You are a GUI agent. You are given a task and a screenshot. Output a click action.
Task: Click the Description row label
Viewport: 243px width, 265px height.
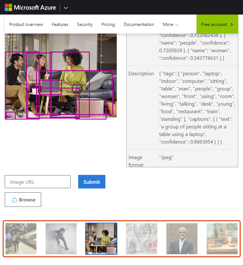tap(141, 74)
